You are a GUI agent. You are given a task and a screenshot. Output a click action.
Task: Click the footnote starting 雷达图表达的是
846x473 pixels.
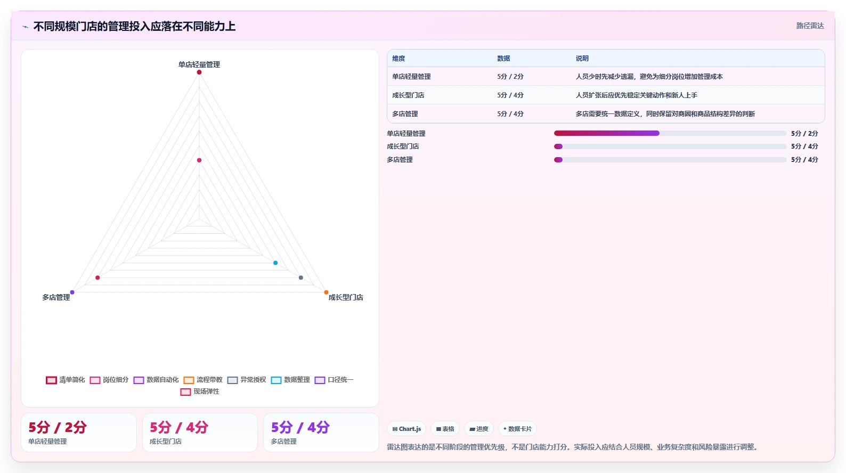coord(573,447)
